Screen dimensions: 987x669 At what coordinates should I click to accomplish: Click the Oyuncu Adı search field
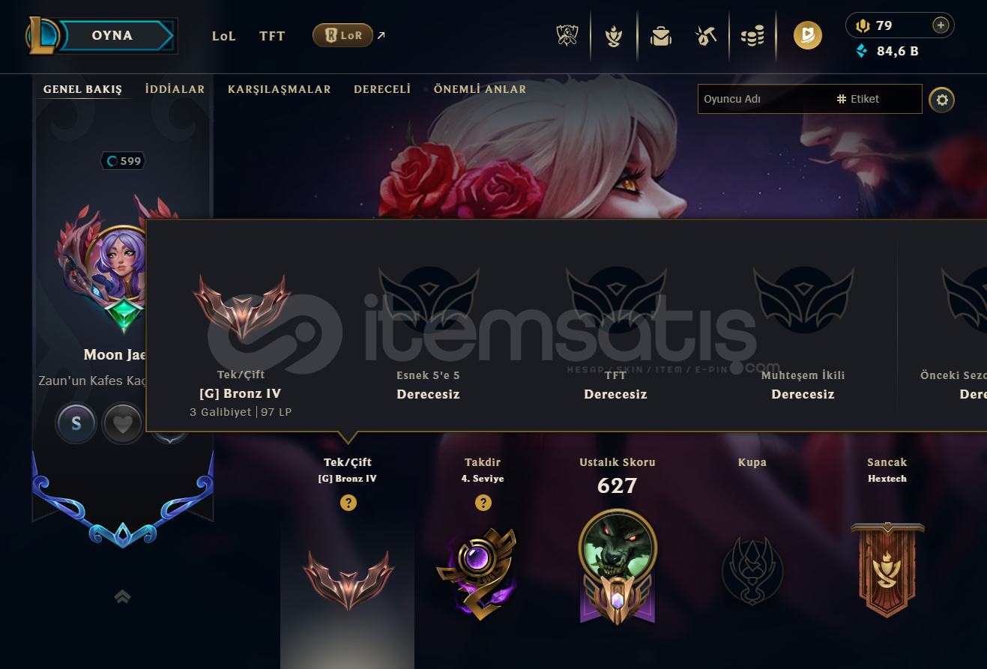(x=764, y=99)
